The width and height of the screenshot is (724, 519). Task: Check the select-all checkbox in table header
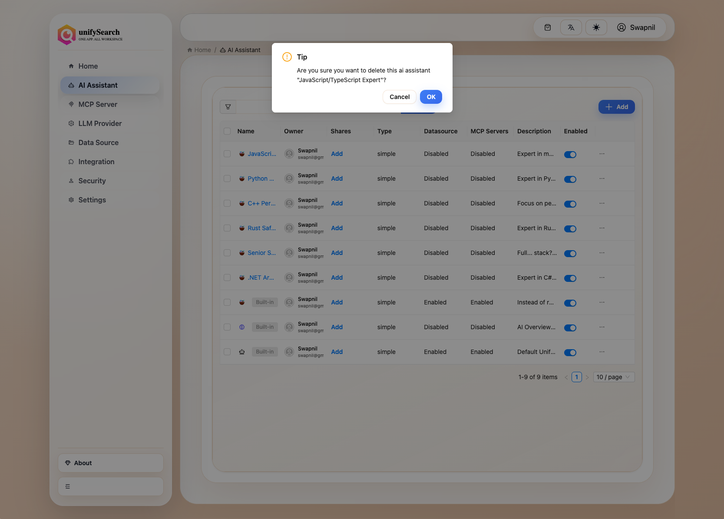point(227,131)
